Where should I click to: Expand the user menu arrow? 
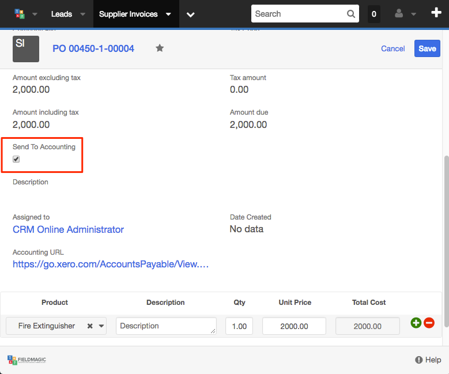click(413, 14)
